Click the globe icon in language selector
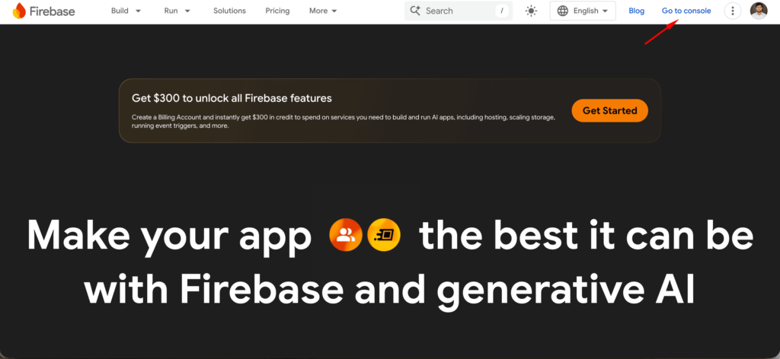Screen dimensions: 780x359 point(563,11)
